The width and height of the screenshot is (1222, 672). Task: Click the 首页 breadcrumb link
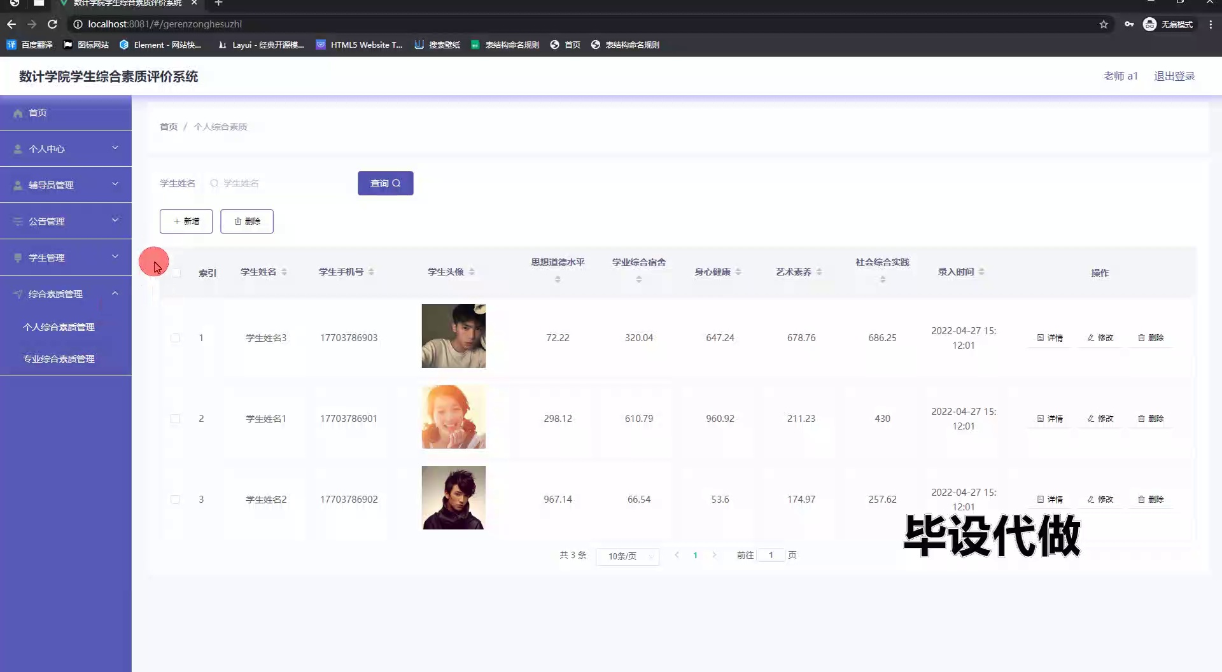[169, 127]
